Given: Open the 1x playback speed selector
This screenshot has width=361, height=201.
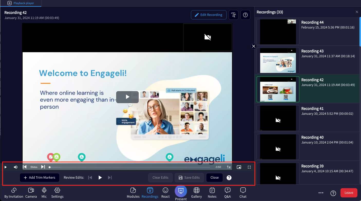Looking at the screenshot, I should (x=228, y=167).
